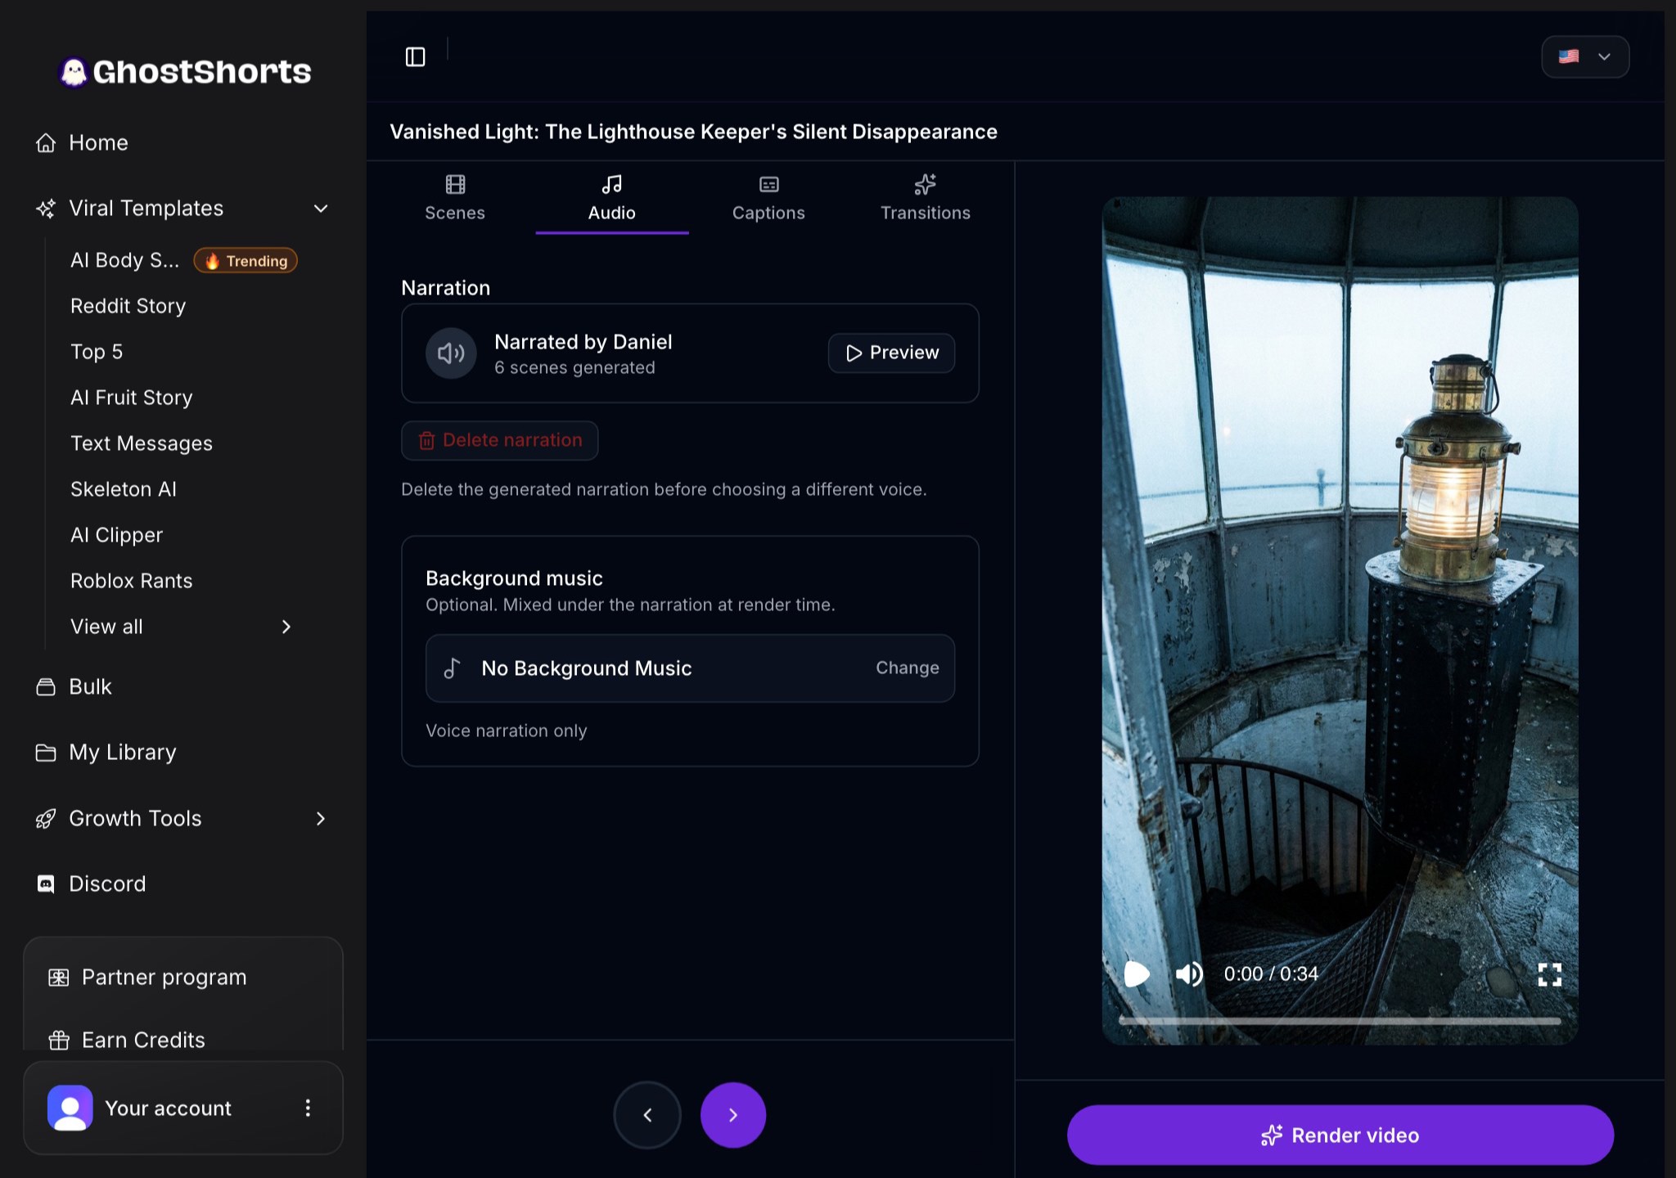Viewport: 1676px width, 1178px height.
Task: Open the Captions tab
Action: pyautogui.click(x=768, y=197)
